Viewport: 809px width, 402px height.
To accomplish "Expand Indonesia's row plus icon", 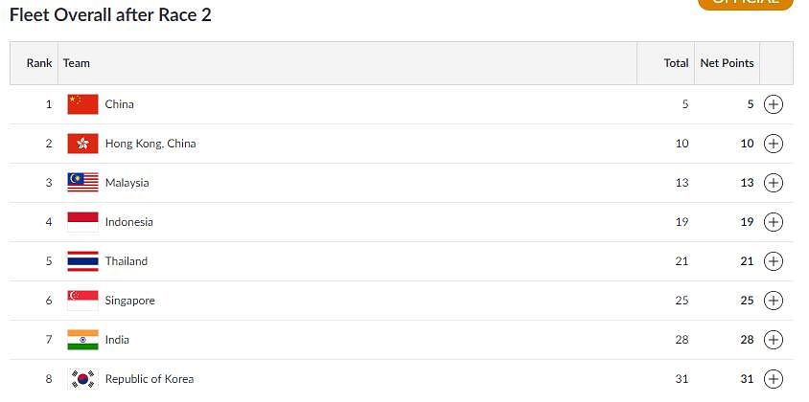I will pos(773,222).
